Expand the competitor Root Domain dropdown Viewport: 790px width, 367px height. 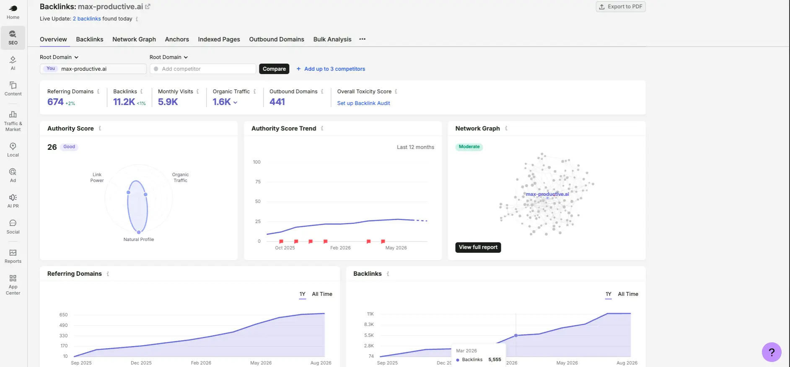pos(169,57)
